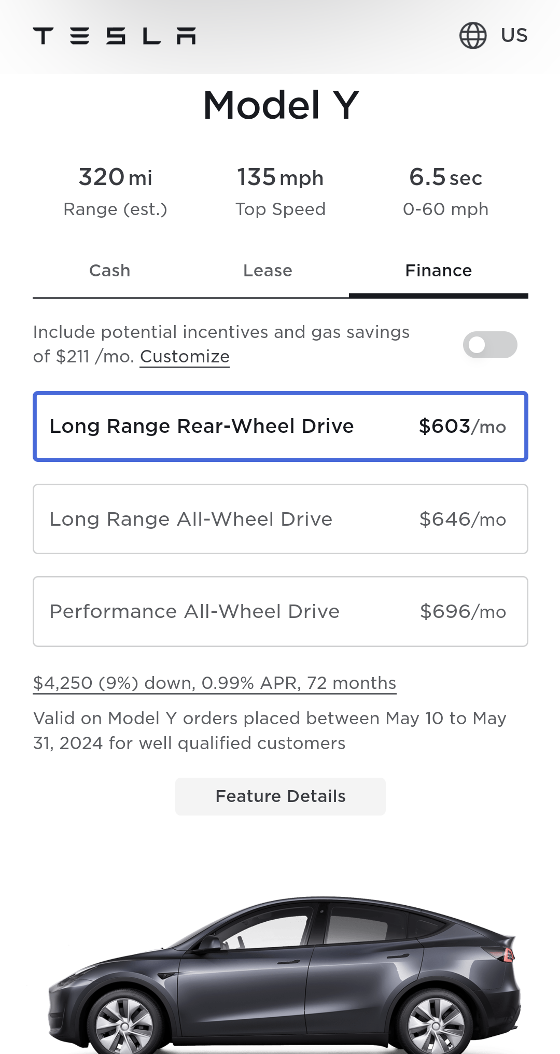Select Long Range Rear-Wheel Drive option

click(201, 426)
